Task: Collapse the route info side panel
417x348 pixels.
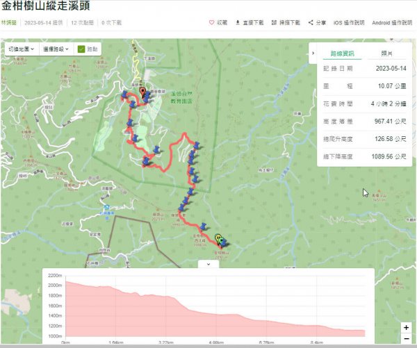Action: coord(313,53)
